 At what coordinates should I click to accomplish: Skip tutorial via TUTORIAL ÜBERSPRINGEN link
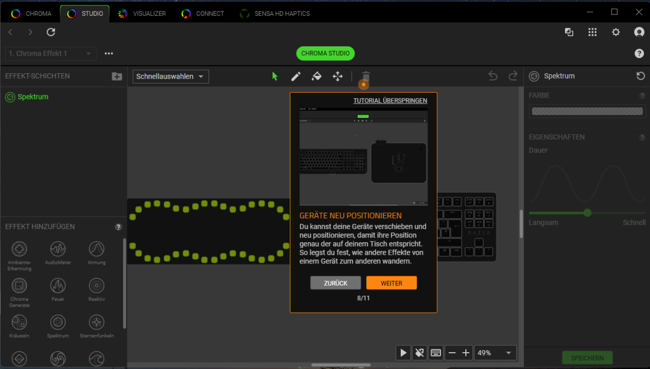[390, 101]
